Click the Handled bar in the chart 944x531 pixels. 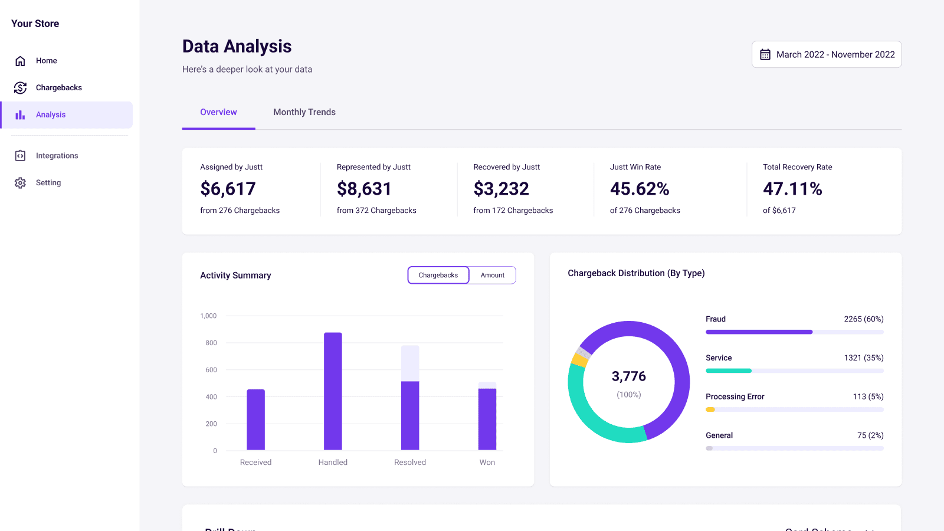(x=333, y=391)
